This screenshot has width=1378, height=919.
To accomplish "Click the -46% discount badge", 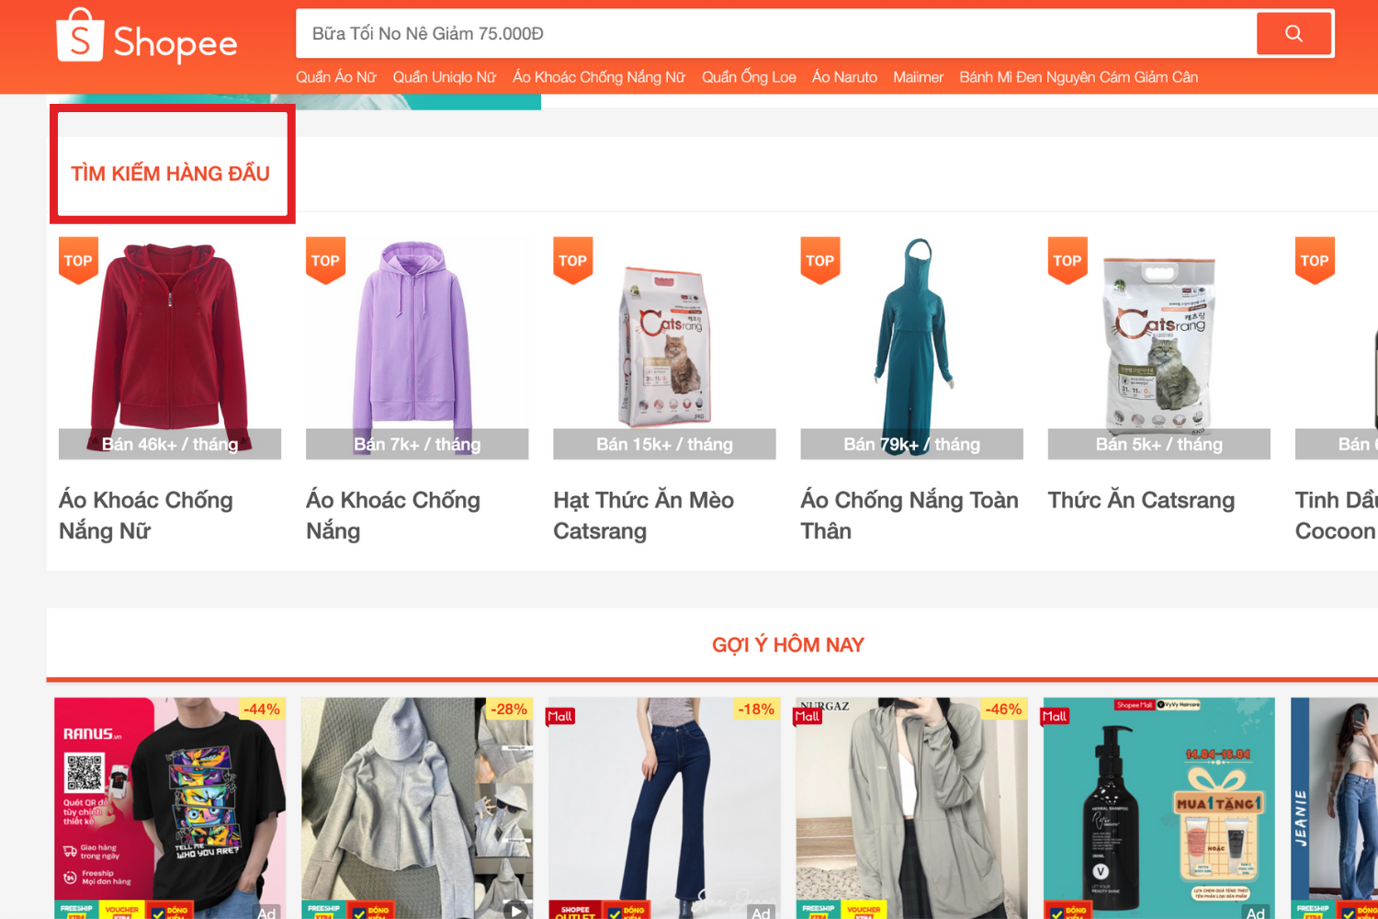I will (1003, 709).
